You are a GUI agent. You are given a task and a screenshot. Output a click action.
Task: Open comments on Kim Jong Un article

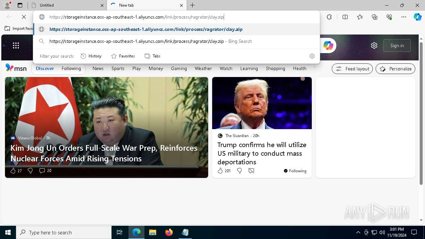pyautogui.click(x=42, y=171)
